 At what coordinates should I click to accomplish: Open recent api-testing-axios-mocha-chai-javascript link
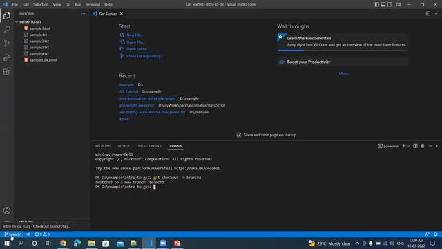[152, 112]
